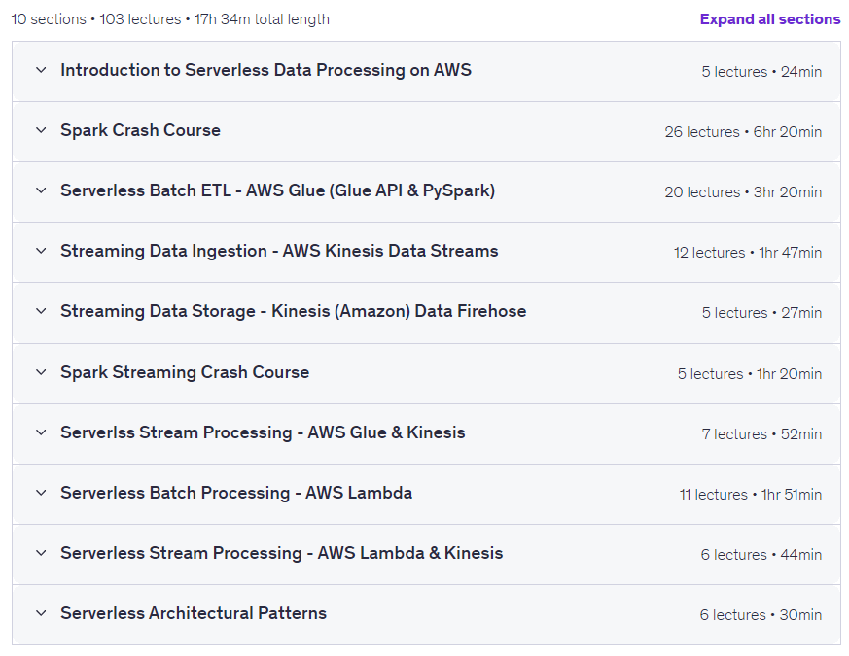Open the Spark Streaming Crash Course title

coord(185,372)
